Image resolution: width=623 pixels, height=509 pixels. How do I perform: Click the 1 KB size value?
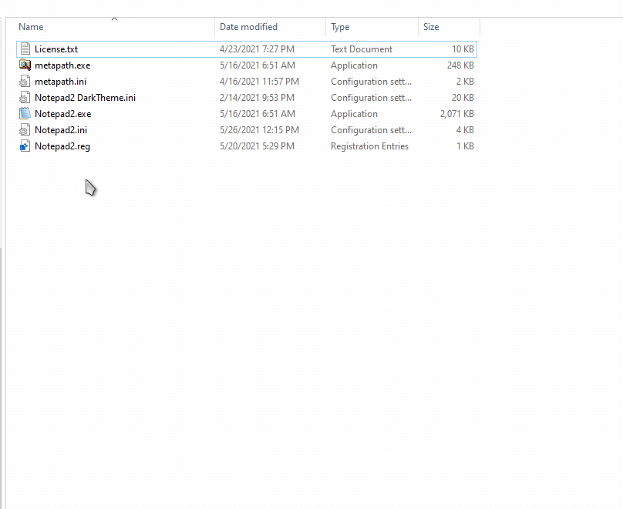[x=465, y=146]
